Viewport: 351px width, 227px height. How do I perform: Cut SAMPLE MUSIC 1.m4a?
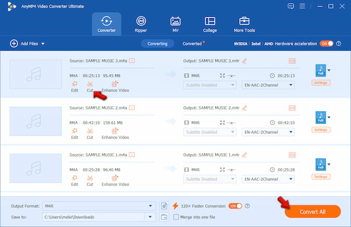tap(90, 181)
